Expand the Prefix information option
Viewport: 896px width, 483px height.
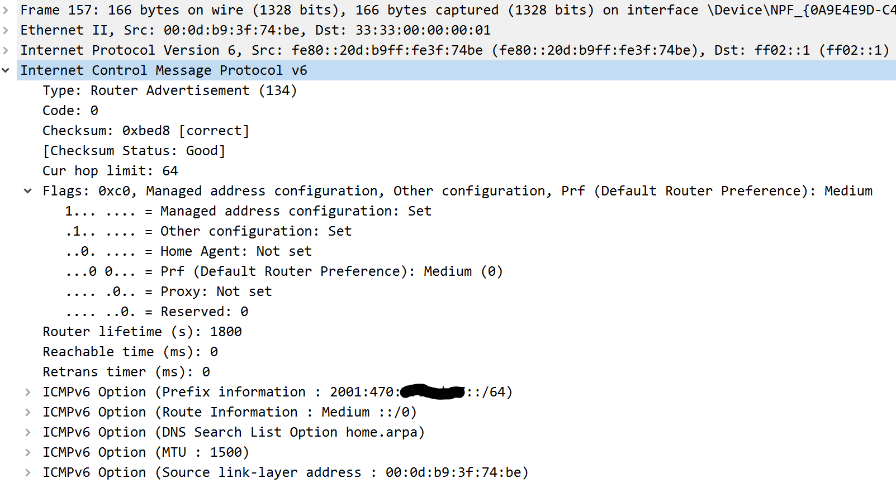tap(28, 392)
